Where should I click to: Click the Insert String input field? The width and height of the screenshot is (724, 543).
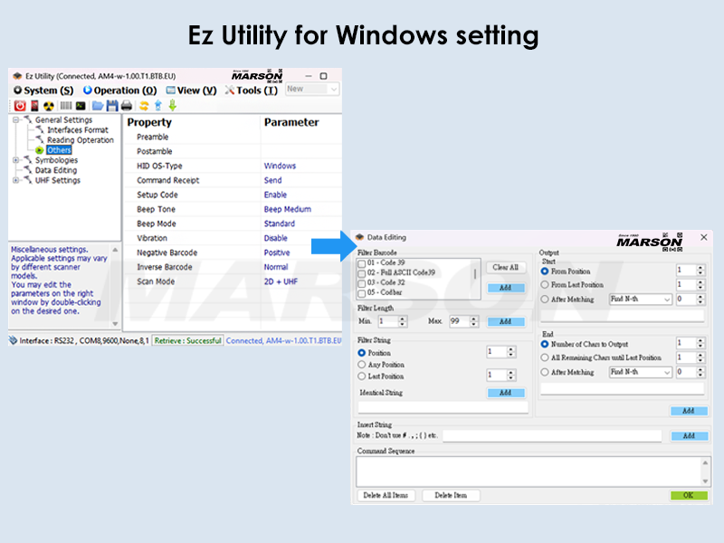[552, 436]
